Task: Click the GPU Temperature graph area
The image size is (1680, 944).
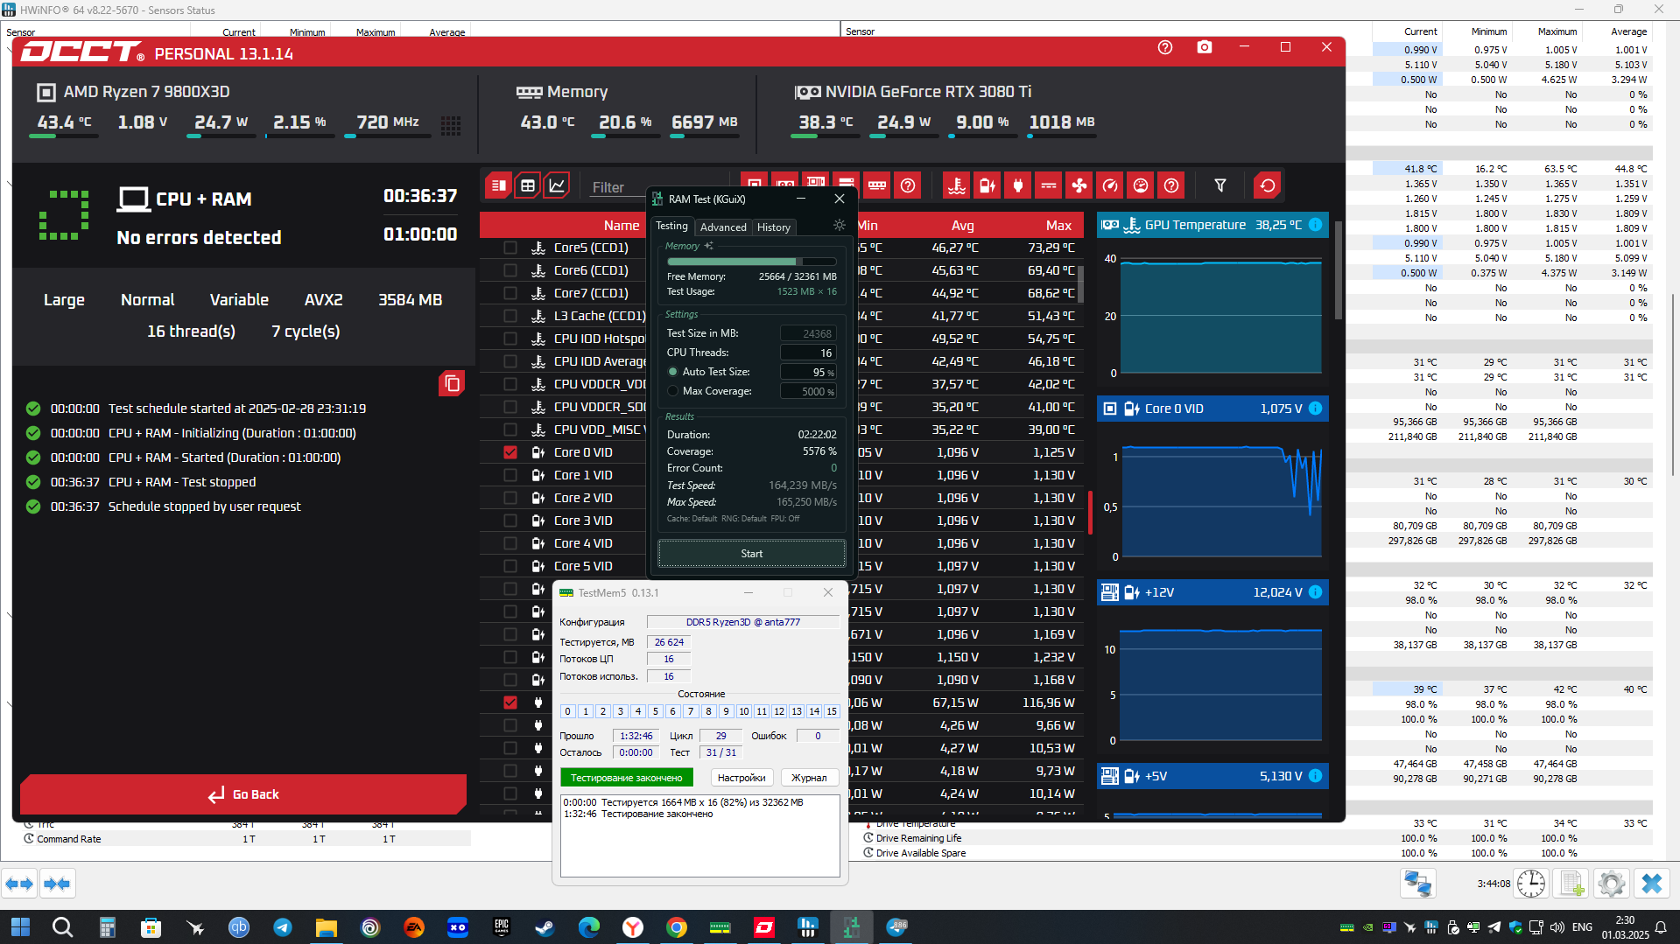Action: (1221, 317)
